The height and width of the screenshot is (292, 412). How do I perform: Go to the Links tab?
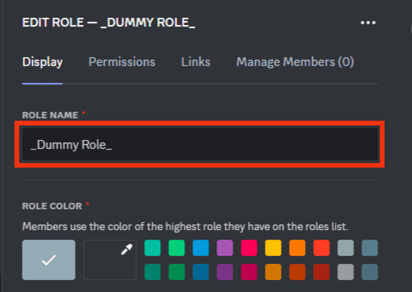(196, 62)
